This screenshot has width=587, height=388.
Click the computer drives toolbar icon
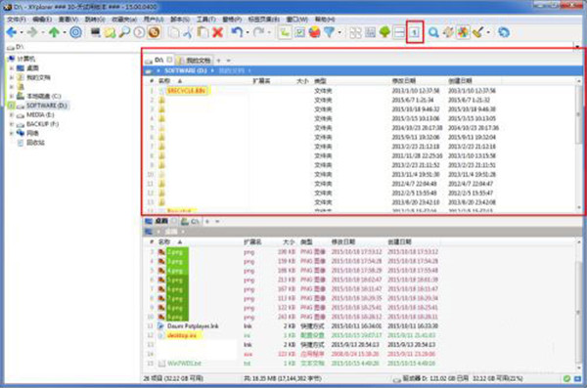pyautogui.click(x=96, y=32)
